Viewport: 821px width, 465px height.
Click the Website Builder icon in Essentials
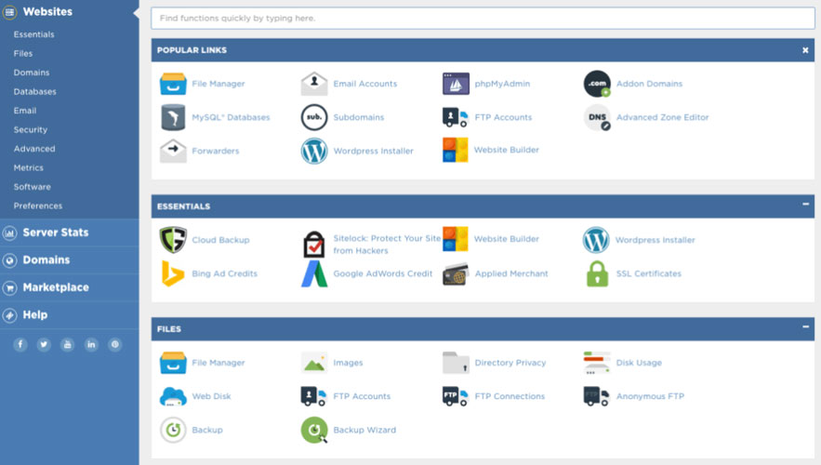[456, 239]
